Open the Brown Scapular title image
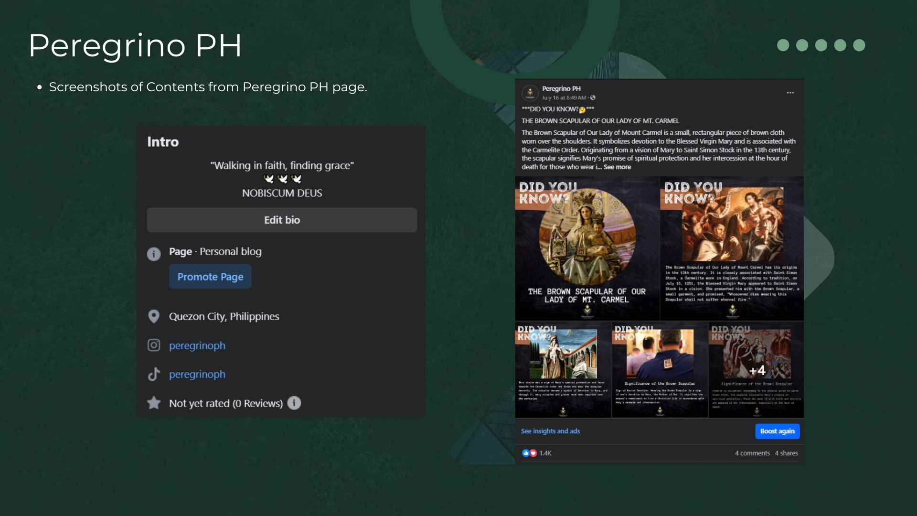The image size is (917, 516). coord(587,248)
